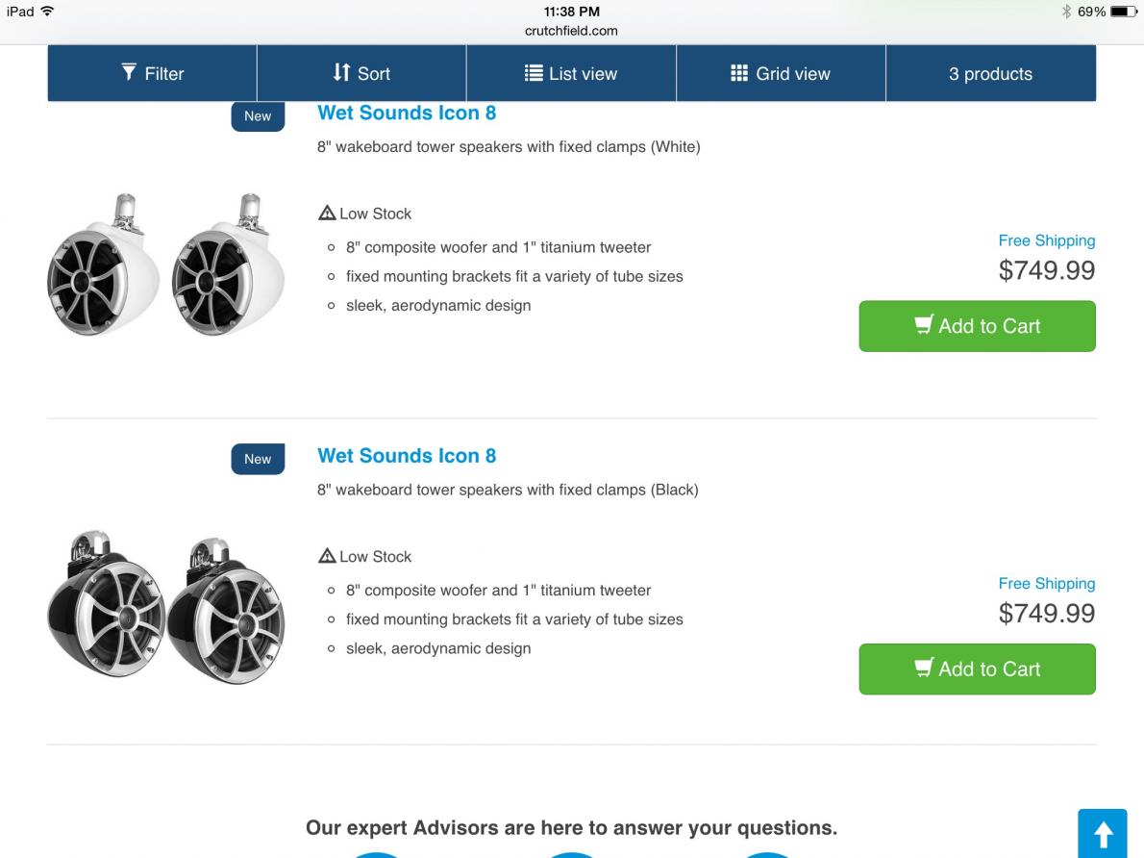
Task: Tap the battery icon in status bar
Action: tap(1124, 12)
